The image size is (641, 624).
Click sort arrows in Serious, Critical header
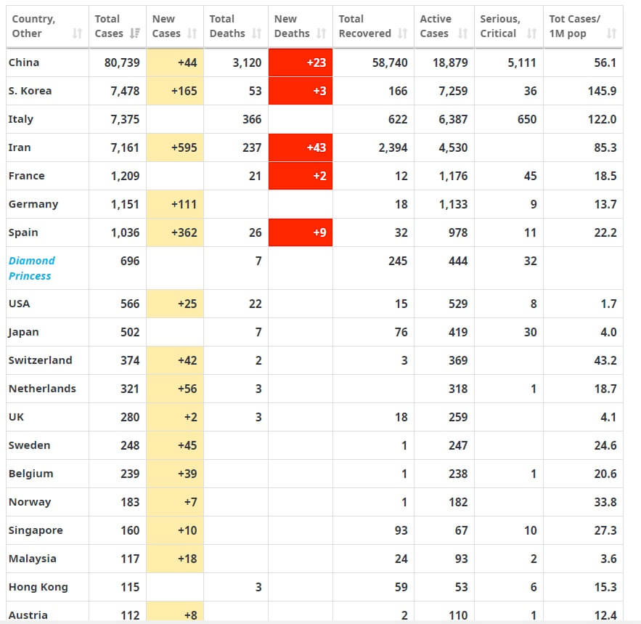click(x=531, y=33)
